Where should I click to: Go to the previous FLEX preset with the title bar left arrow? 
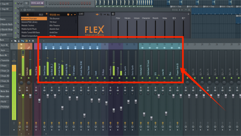click(x=179, y=10)
